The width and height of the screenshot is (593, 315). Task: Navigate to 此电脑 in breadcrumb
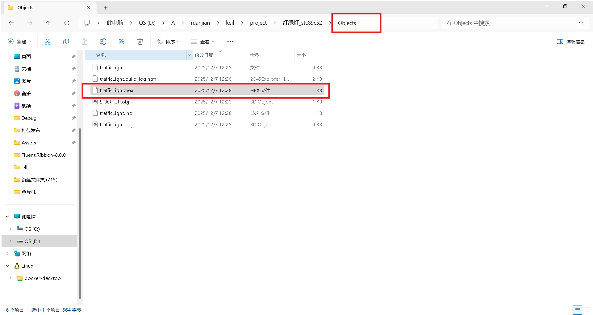(x=115, y=23)
